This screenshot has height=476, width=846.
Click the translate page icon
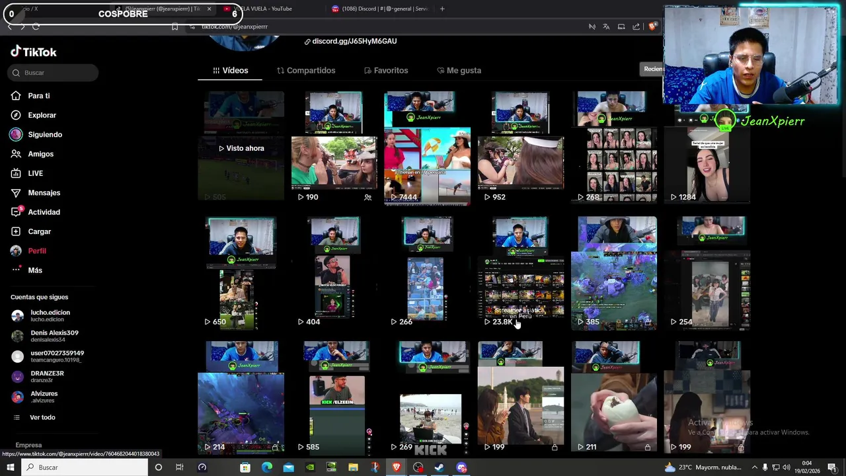coord(606,26)
